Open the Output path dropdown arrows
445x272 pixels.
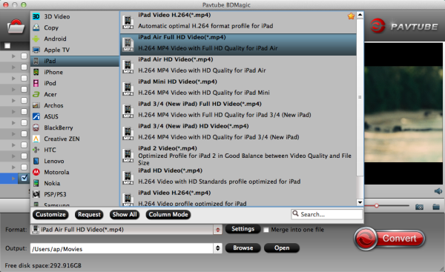[217, 248]
